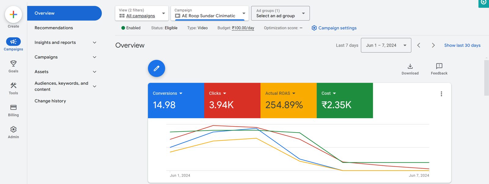Go to the next date range

click(x=433, y=45)
